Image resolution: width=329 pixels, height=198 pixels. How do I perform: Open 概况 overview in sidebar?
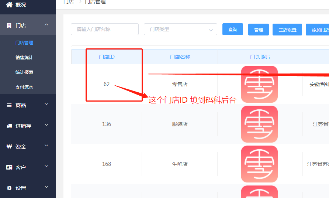pos(21,5)
